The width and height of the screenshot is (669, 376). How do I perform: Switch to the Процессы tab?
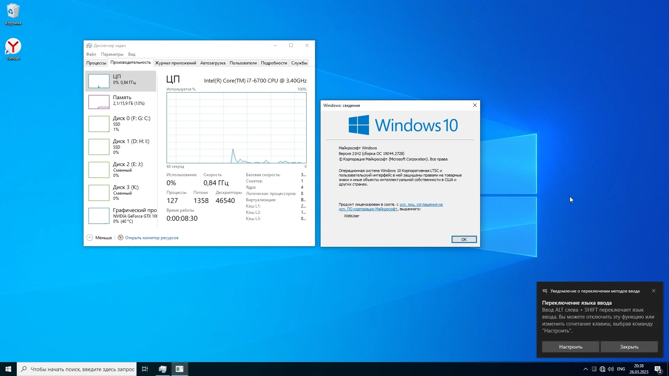pyautogui.click(x=96, y=63)
